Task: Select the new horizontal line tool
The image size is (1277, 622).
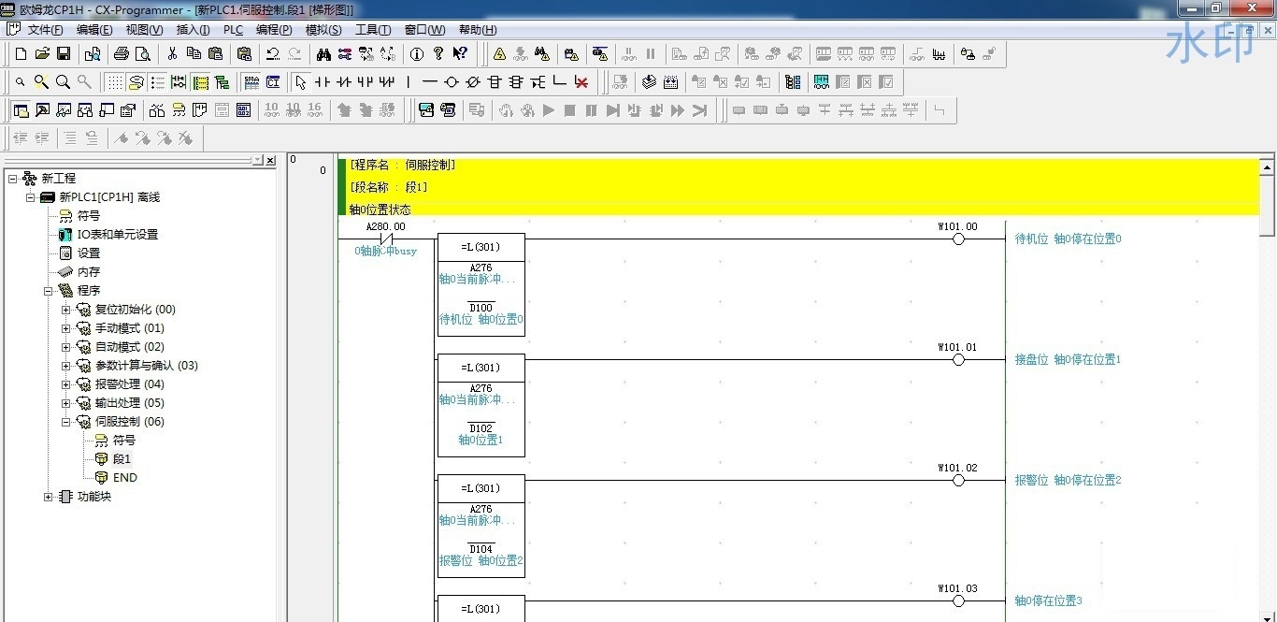Action: pos(430,82)
